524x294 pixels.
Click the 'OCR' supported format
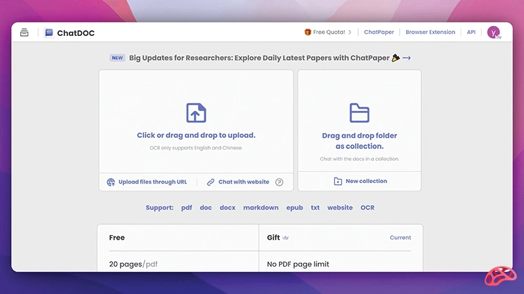(x=367, y=207)
